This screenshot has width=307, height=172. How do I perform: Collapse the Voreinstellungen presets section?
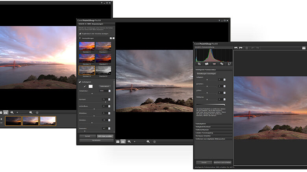tap(81, 38)
